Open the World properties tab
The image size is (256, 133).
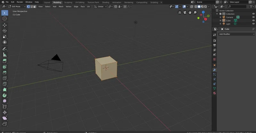pos(214,59)
